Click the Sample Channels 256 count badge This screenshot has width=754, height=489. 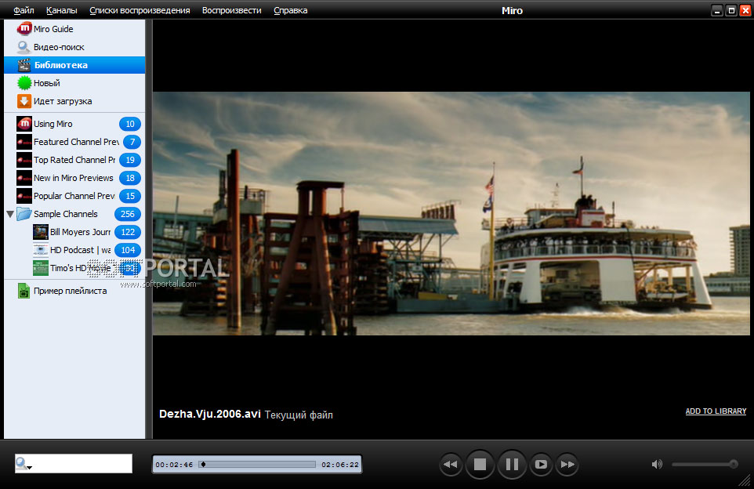pos(128,214)
